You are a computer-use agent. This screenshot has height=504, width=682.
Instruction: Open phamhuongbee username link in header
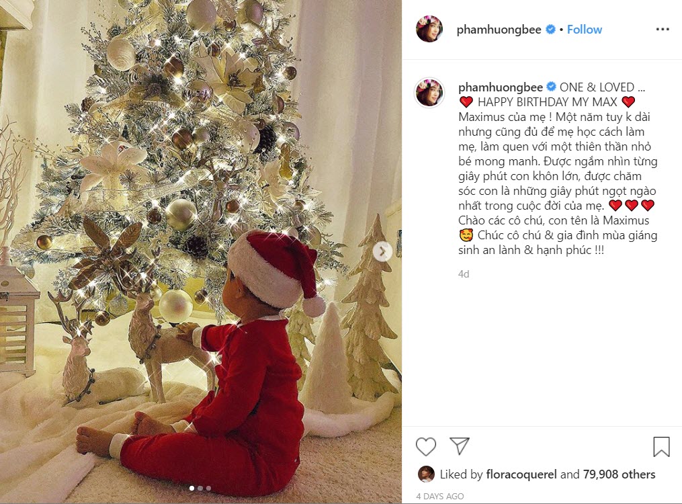point(499,30)
